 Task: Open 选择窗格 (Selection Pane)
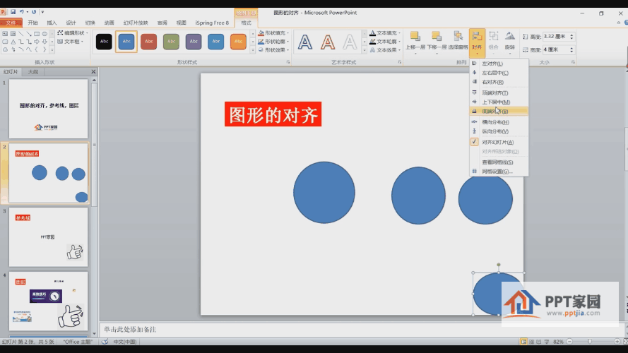tap(458, 40)
